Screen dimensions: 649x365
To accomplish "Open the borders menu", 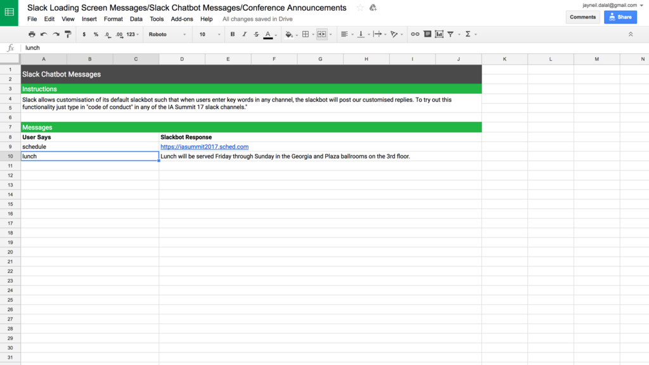I will tap(305, 34).
